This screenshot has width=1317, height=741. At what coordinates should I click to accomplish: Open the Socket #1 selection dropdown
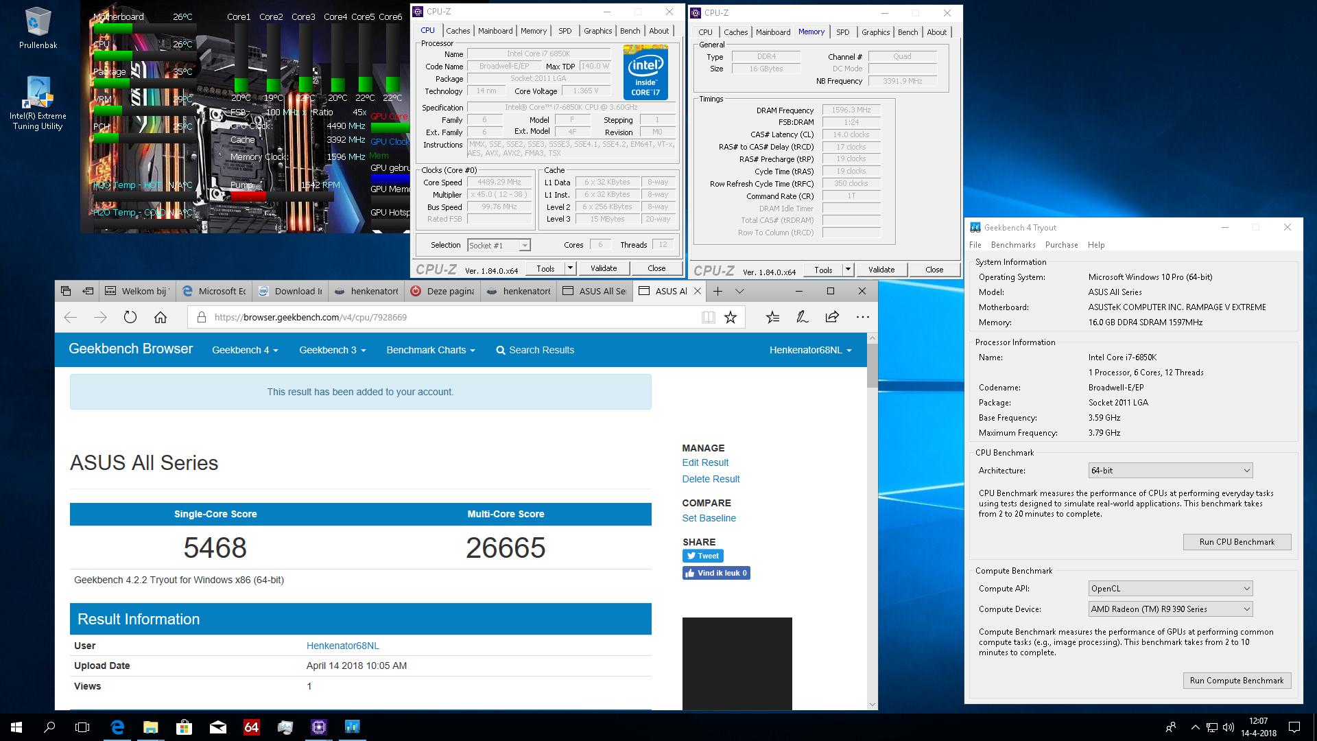tap(499, 246)
